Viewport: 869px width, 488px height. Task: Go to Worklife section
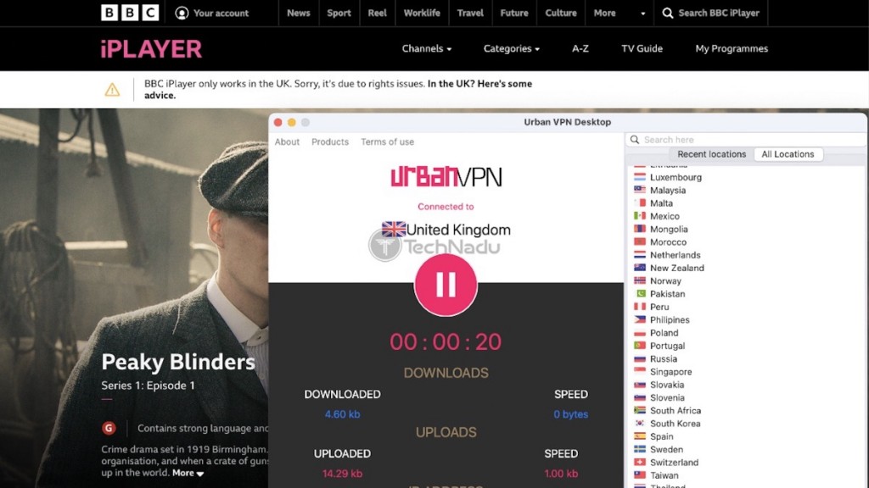pos(422,13)
